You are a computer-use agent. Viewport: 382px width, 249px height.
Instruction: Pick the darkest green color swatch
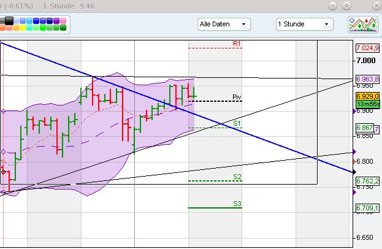[63, 28]
